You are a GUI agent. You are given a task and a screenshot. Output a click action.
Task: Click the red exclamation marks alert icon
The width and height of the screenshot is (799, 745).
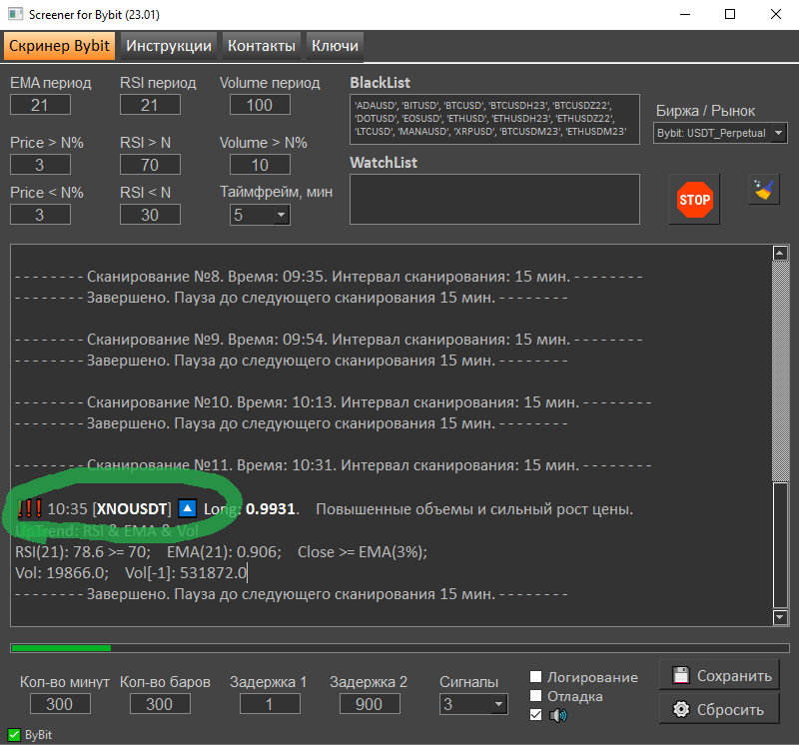point(30,508)
